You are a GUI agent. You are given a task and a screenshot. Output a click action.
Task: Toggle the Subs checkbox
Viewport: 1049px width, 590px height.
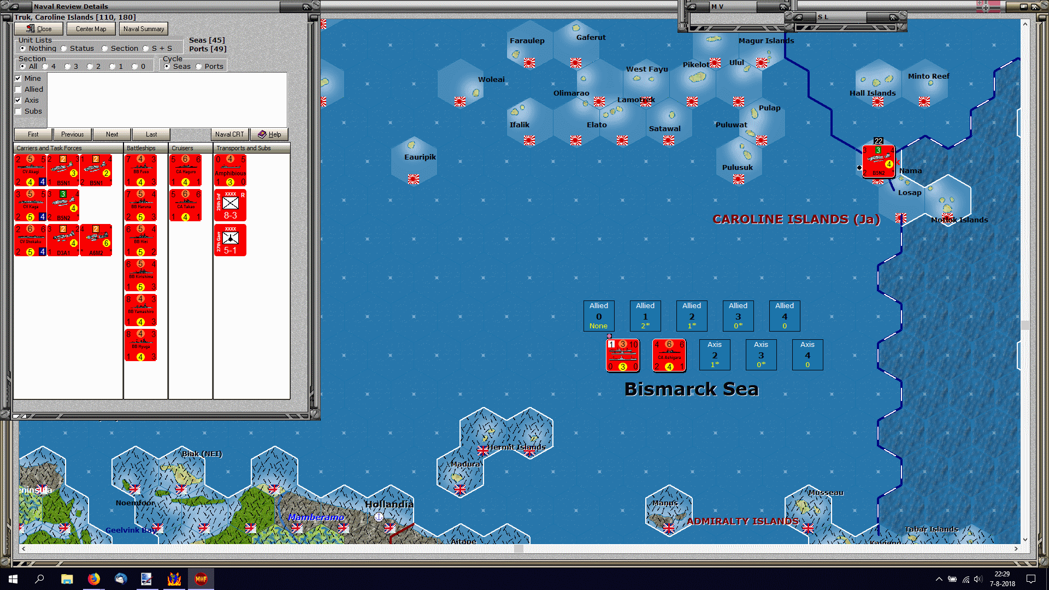point(19,111)
